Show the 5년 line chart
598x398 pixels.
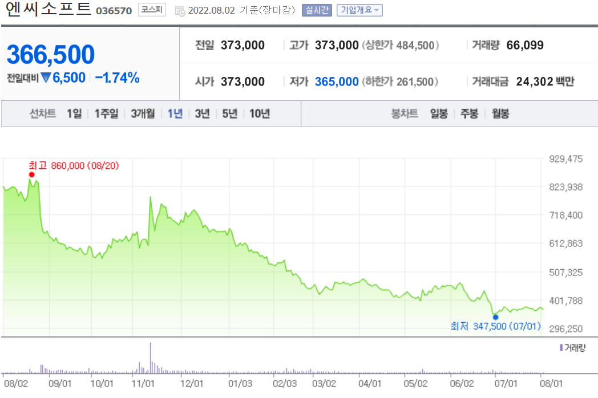(x=230, y=113)
